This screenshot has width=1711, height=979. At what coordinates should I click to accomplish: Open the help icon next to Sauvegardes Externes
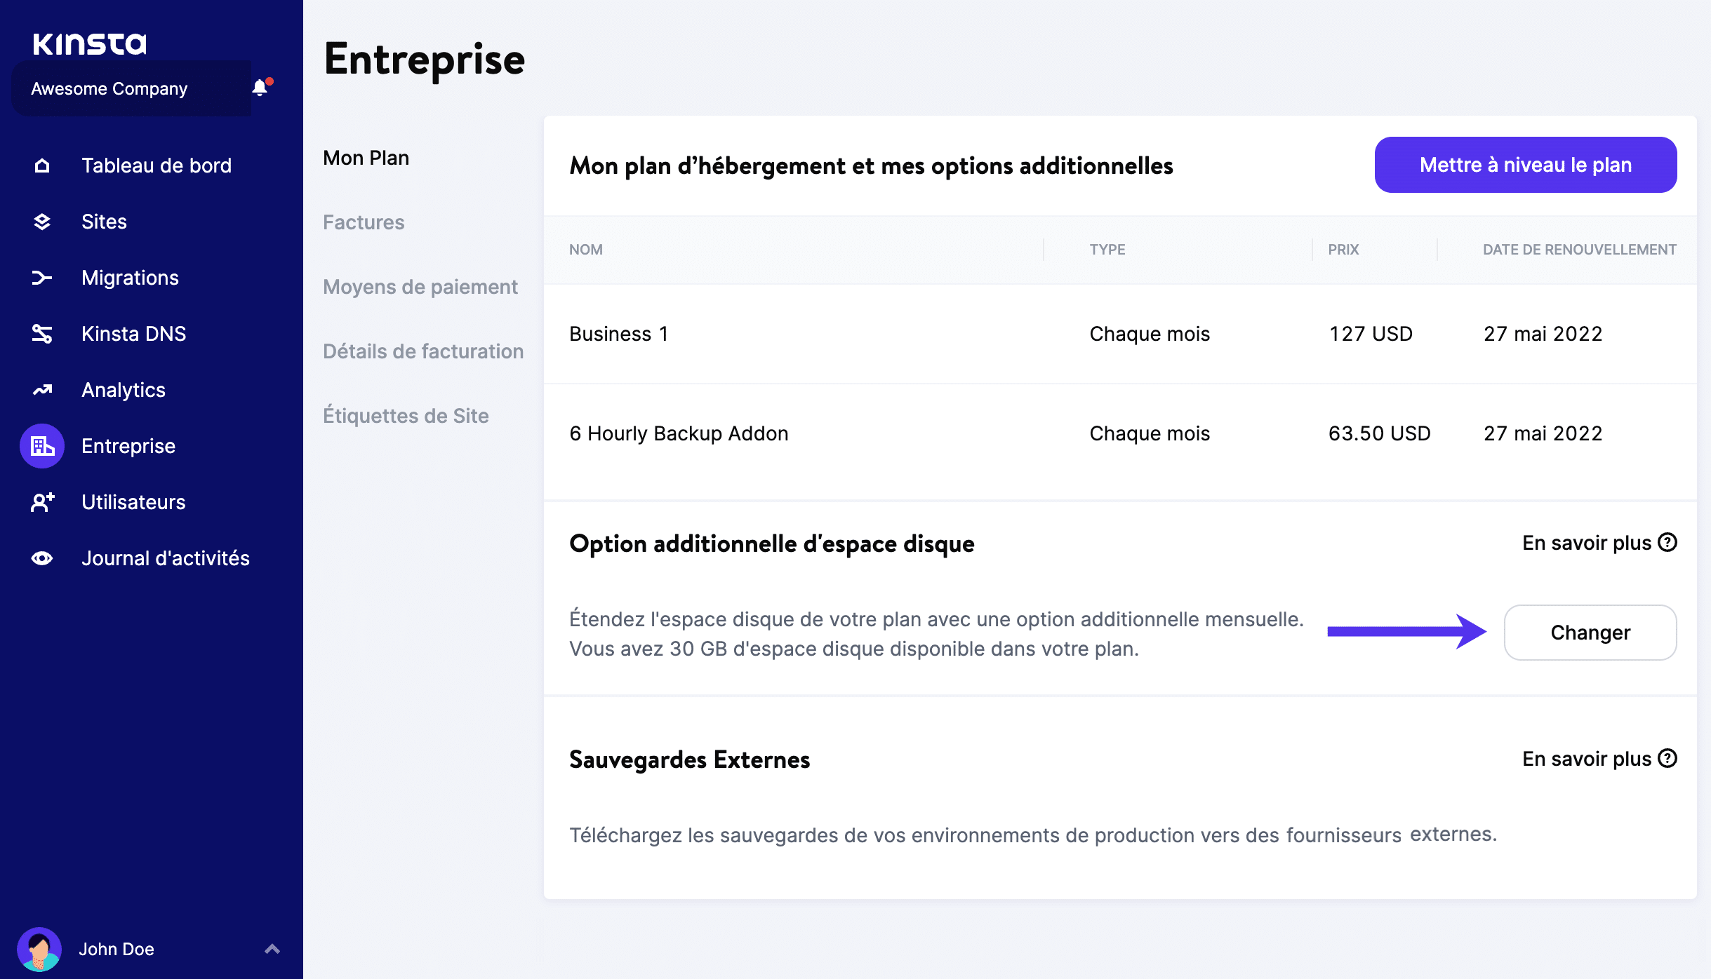pyautogui.click(x=1666, y=758)
